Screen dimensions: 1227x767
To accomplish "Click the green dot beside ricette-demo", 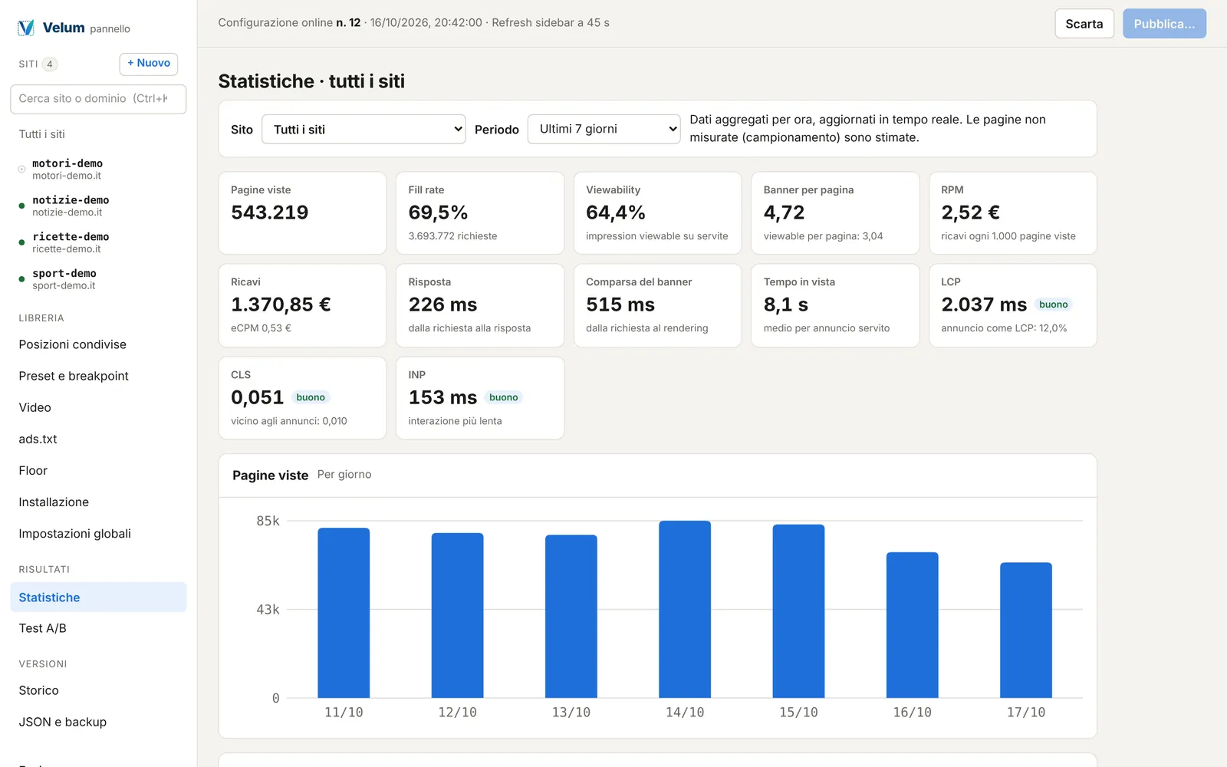I will [21, 242].
